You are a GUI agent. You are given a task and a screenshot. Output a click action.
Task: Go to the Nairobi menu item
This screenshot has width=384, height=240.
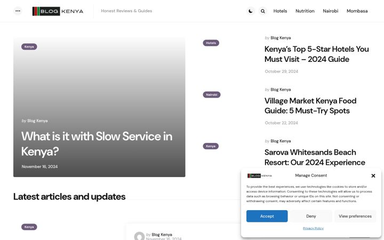330,11
